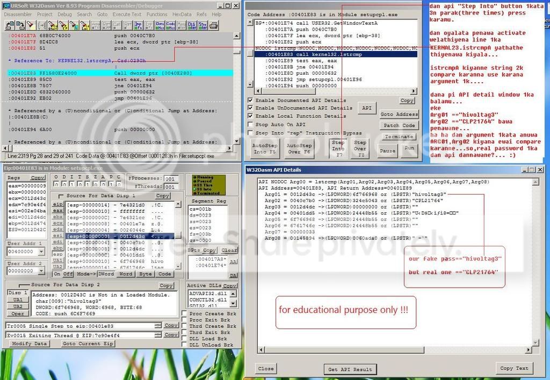This screenshot has width=550, height=380.
Task: Click the Step Into F7 button
Action: (338, 148)
